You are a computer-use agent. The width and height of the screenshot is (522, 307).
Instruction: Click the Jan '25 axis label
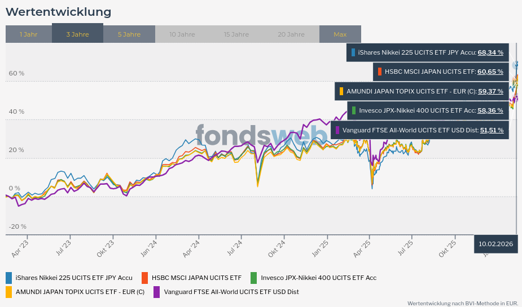click(x=320, y=248)
